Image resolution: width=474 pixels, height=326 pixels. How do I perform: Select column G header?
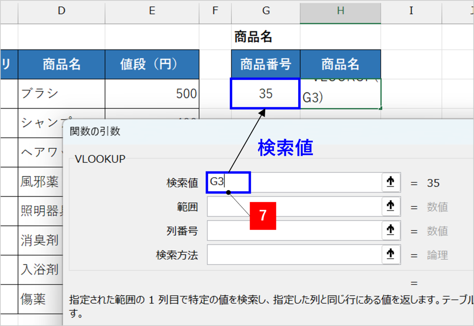click(x=266, y=11)
